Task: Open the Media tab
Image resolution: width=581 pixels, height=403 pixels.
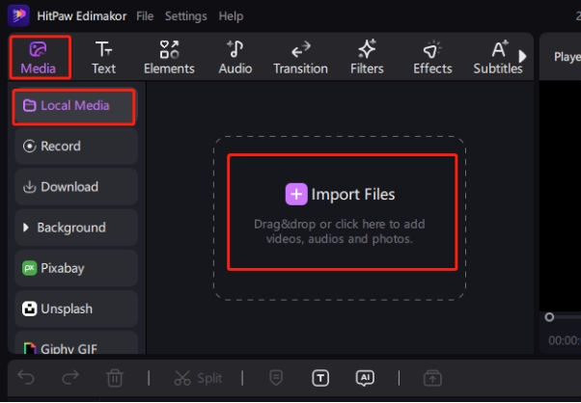Action: point(39,57)
